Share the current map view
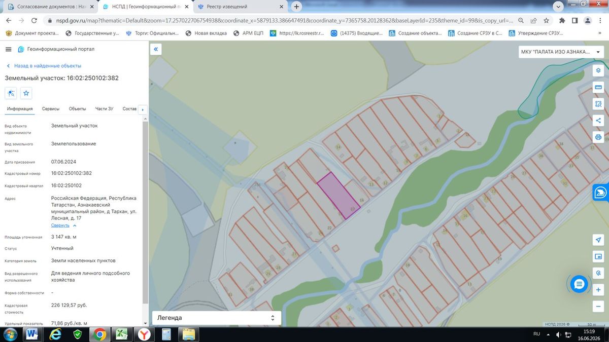 598,121
